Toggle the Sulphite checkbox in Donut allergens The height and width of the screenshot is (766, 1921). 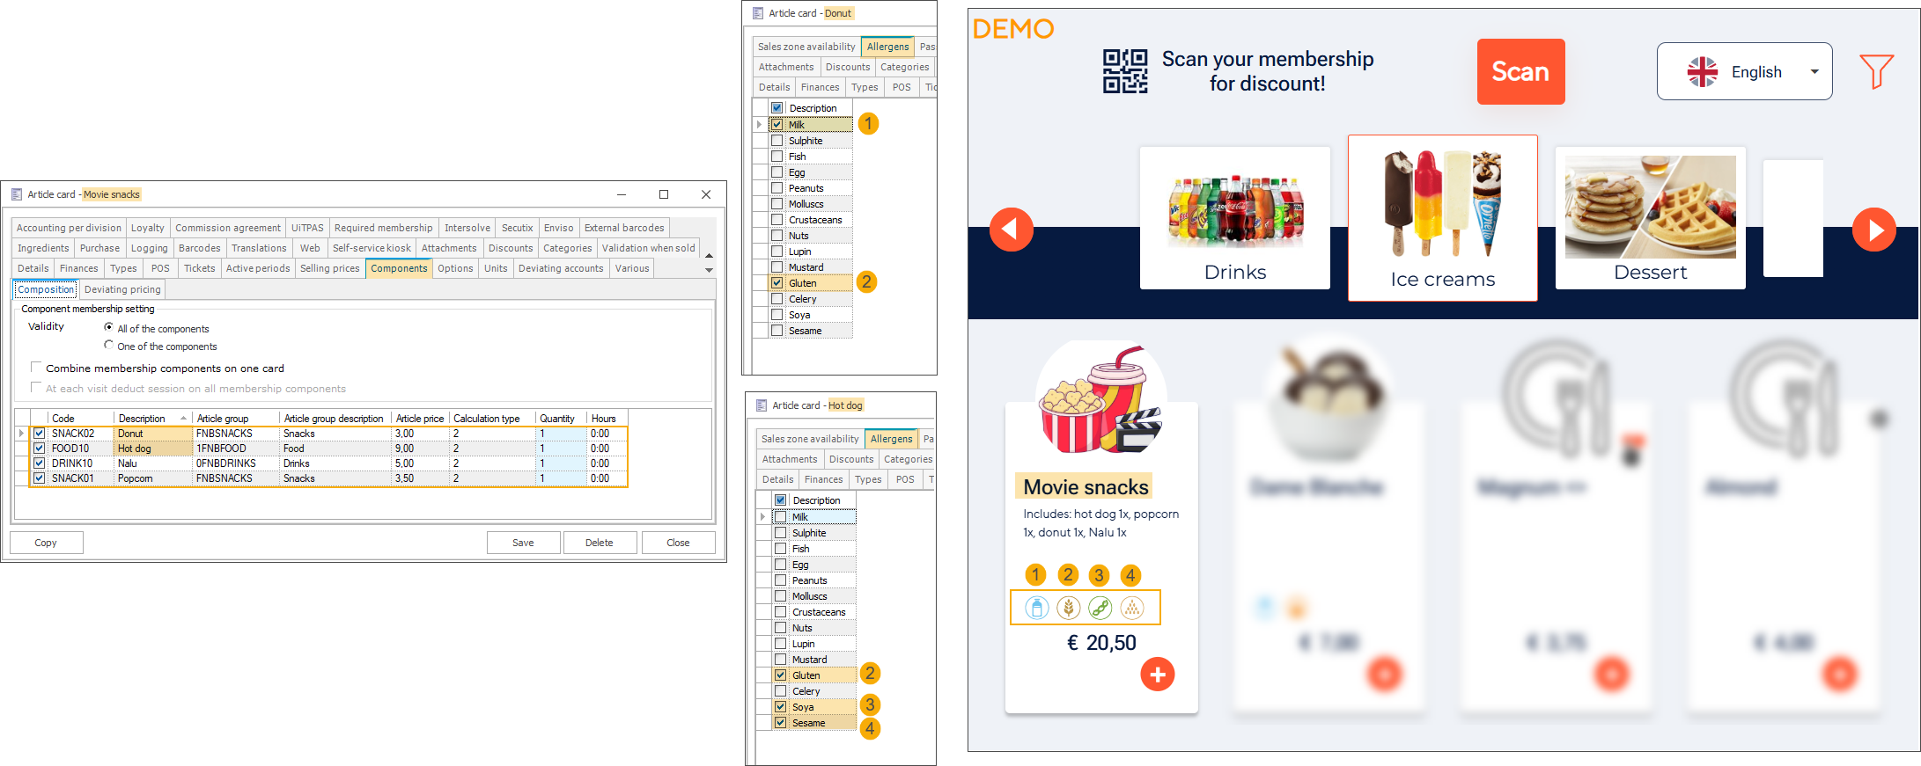click(x=777, y=141)
